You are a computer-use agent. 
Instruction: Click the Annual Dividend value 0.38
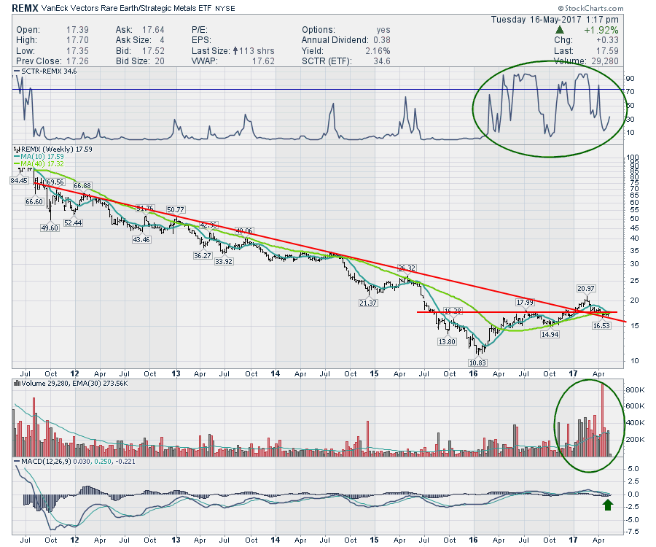pos(382,41)
